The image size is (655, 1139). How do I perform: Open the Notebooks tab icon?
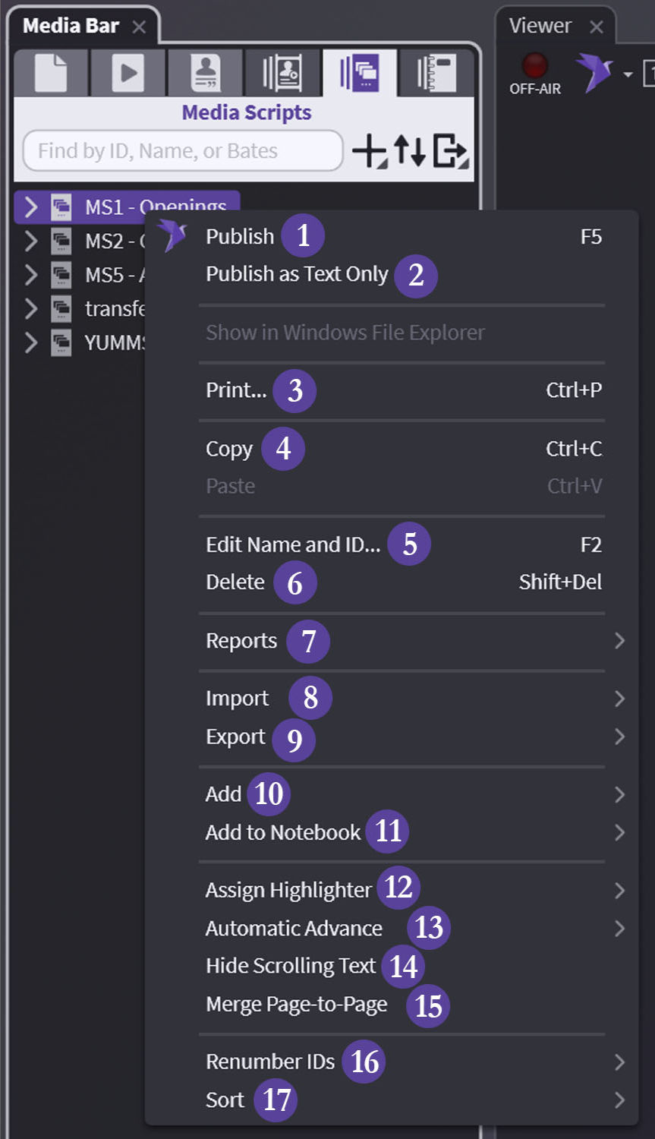pos(436,74)
